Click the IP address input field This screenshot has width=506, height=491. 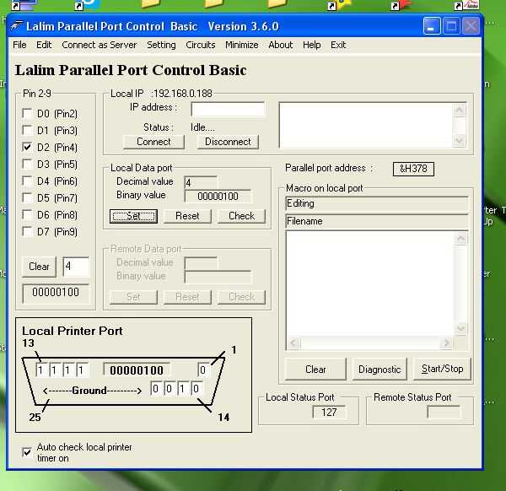coord(228,110)
